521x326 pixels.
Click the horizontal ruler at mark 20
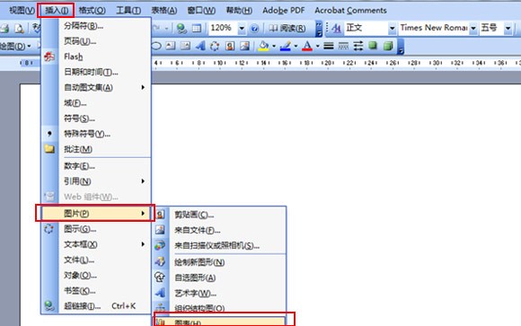[x=328, y=63]
